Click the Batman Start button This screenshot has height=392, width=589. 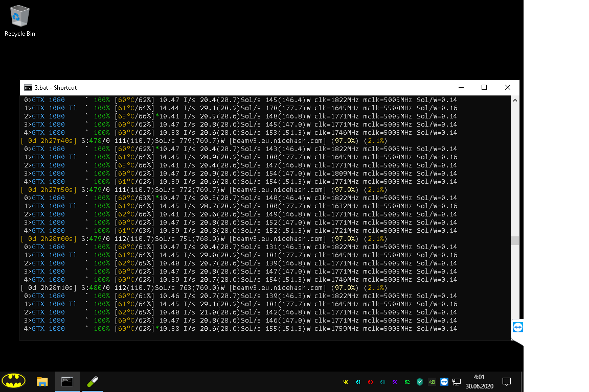coord(13,381)
